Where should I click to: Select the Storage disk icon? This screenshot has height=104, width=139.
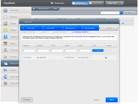click(5, 23)
